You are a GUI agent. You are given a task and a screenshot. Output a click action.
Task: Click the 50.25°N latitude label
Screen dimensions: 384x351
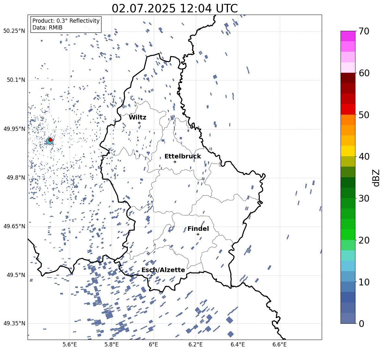coord(14,31)
